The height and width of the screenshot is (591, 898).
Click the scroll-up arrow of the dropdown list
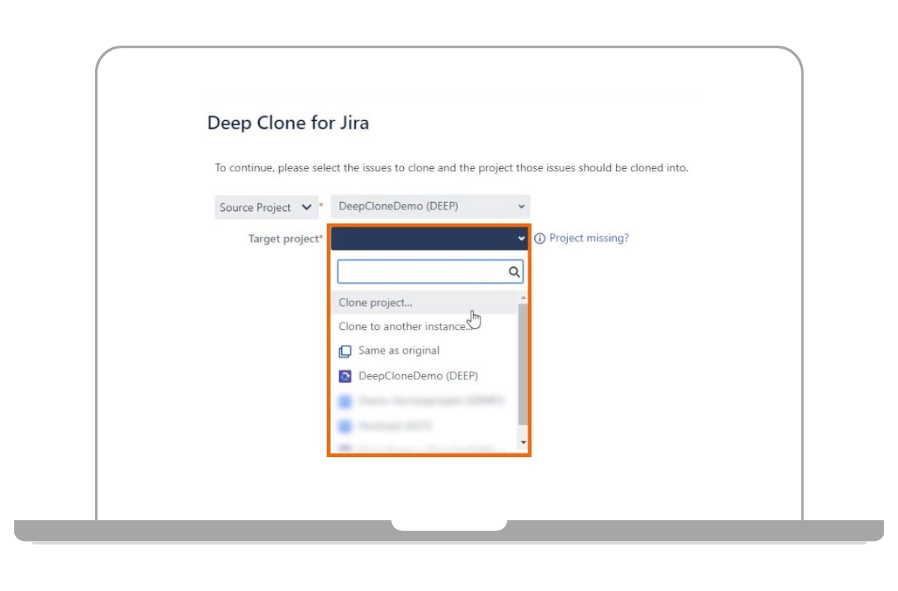pyautogui.click(x=523, y=298)
